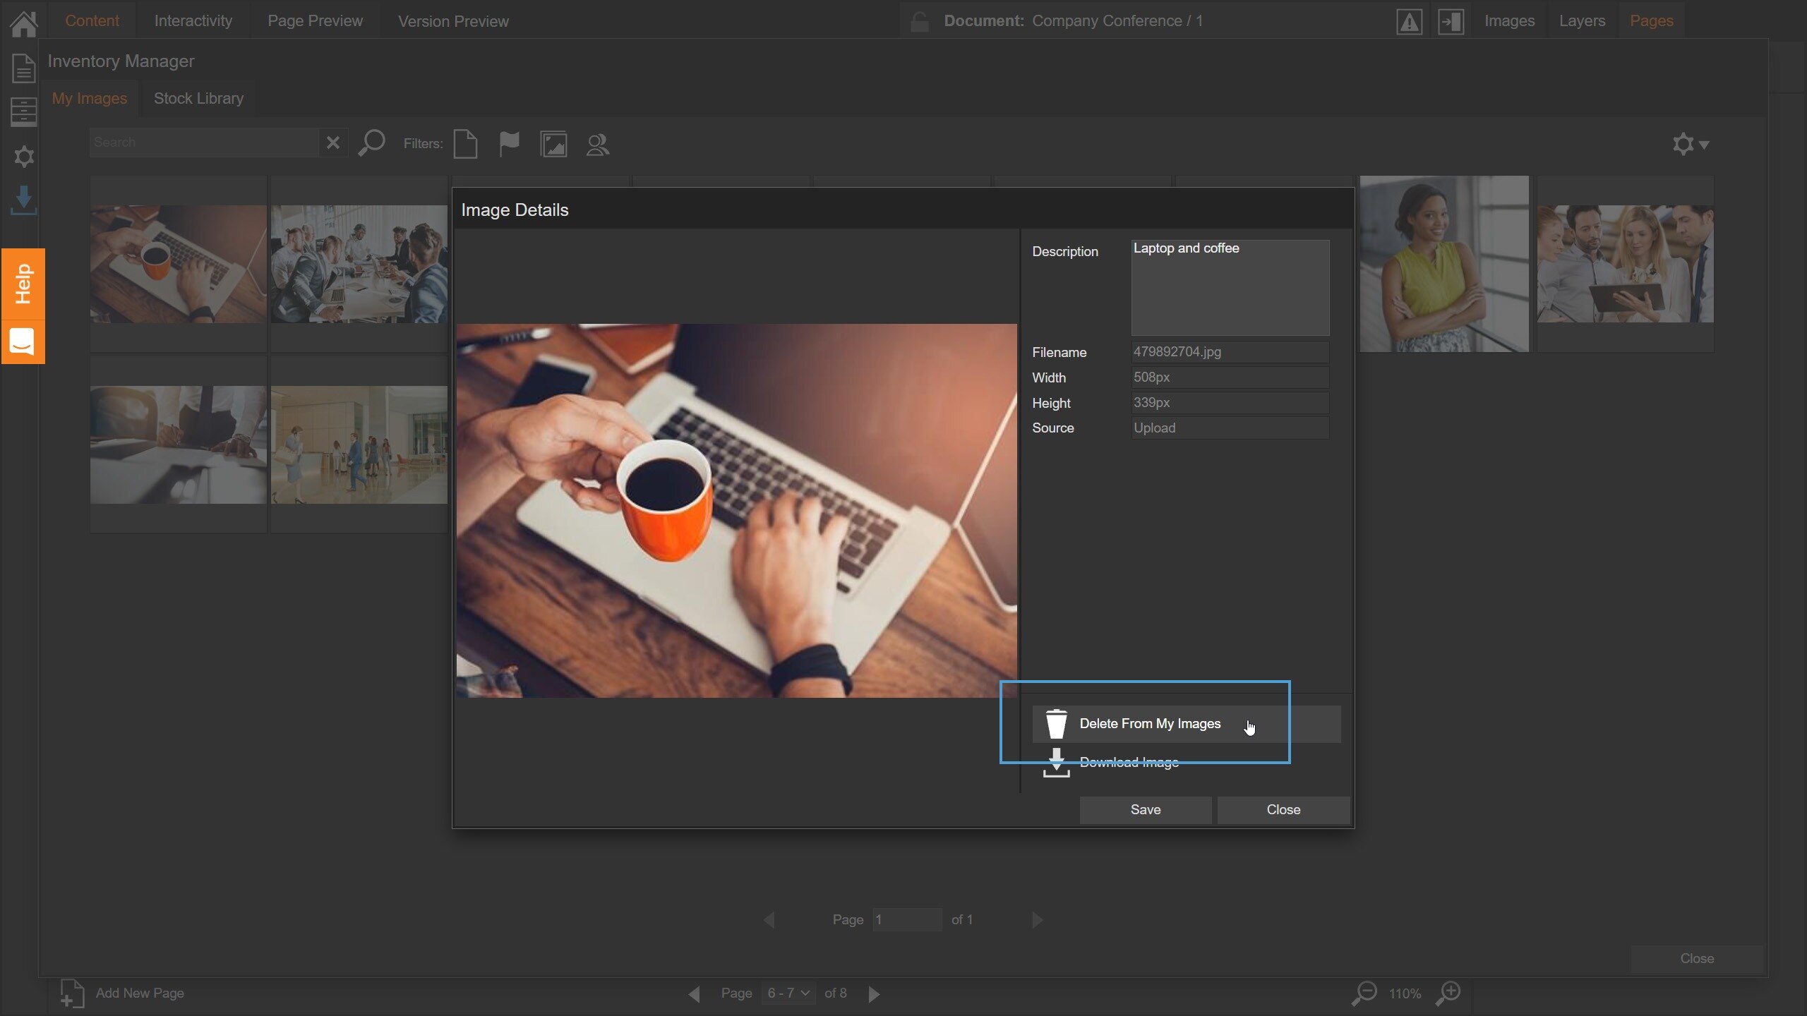Click the Download Image arrow icon
This screenshot has width=1807, height=1016.
pos(1056,763)
